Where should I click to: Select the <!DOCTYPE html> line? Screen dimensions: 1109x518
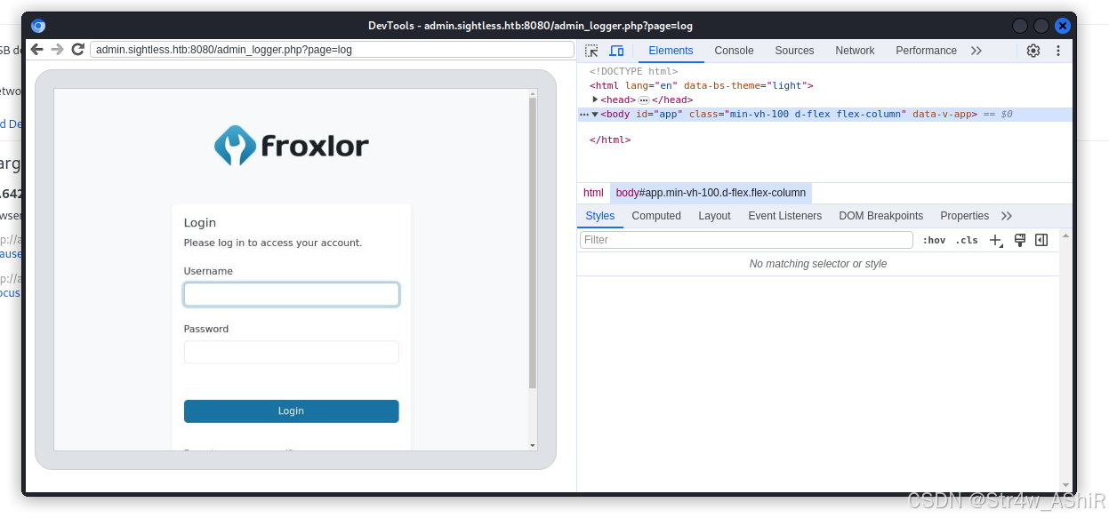pyautogui.click(x=633, y=71)
